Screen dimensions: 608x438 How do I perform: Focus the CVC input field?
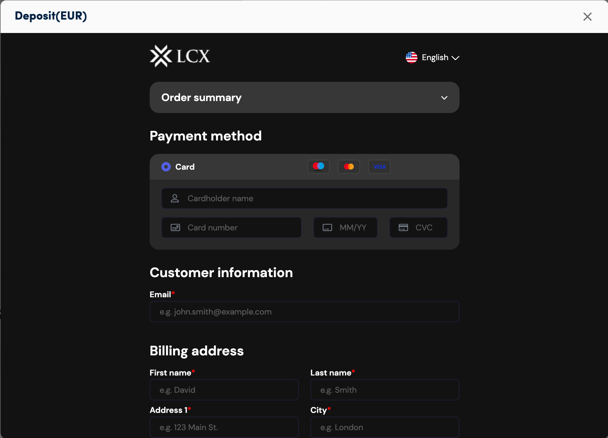pos(418,227)
